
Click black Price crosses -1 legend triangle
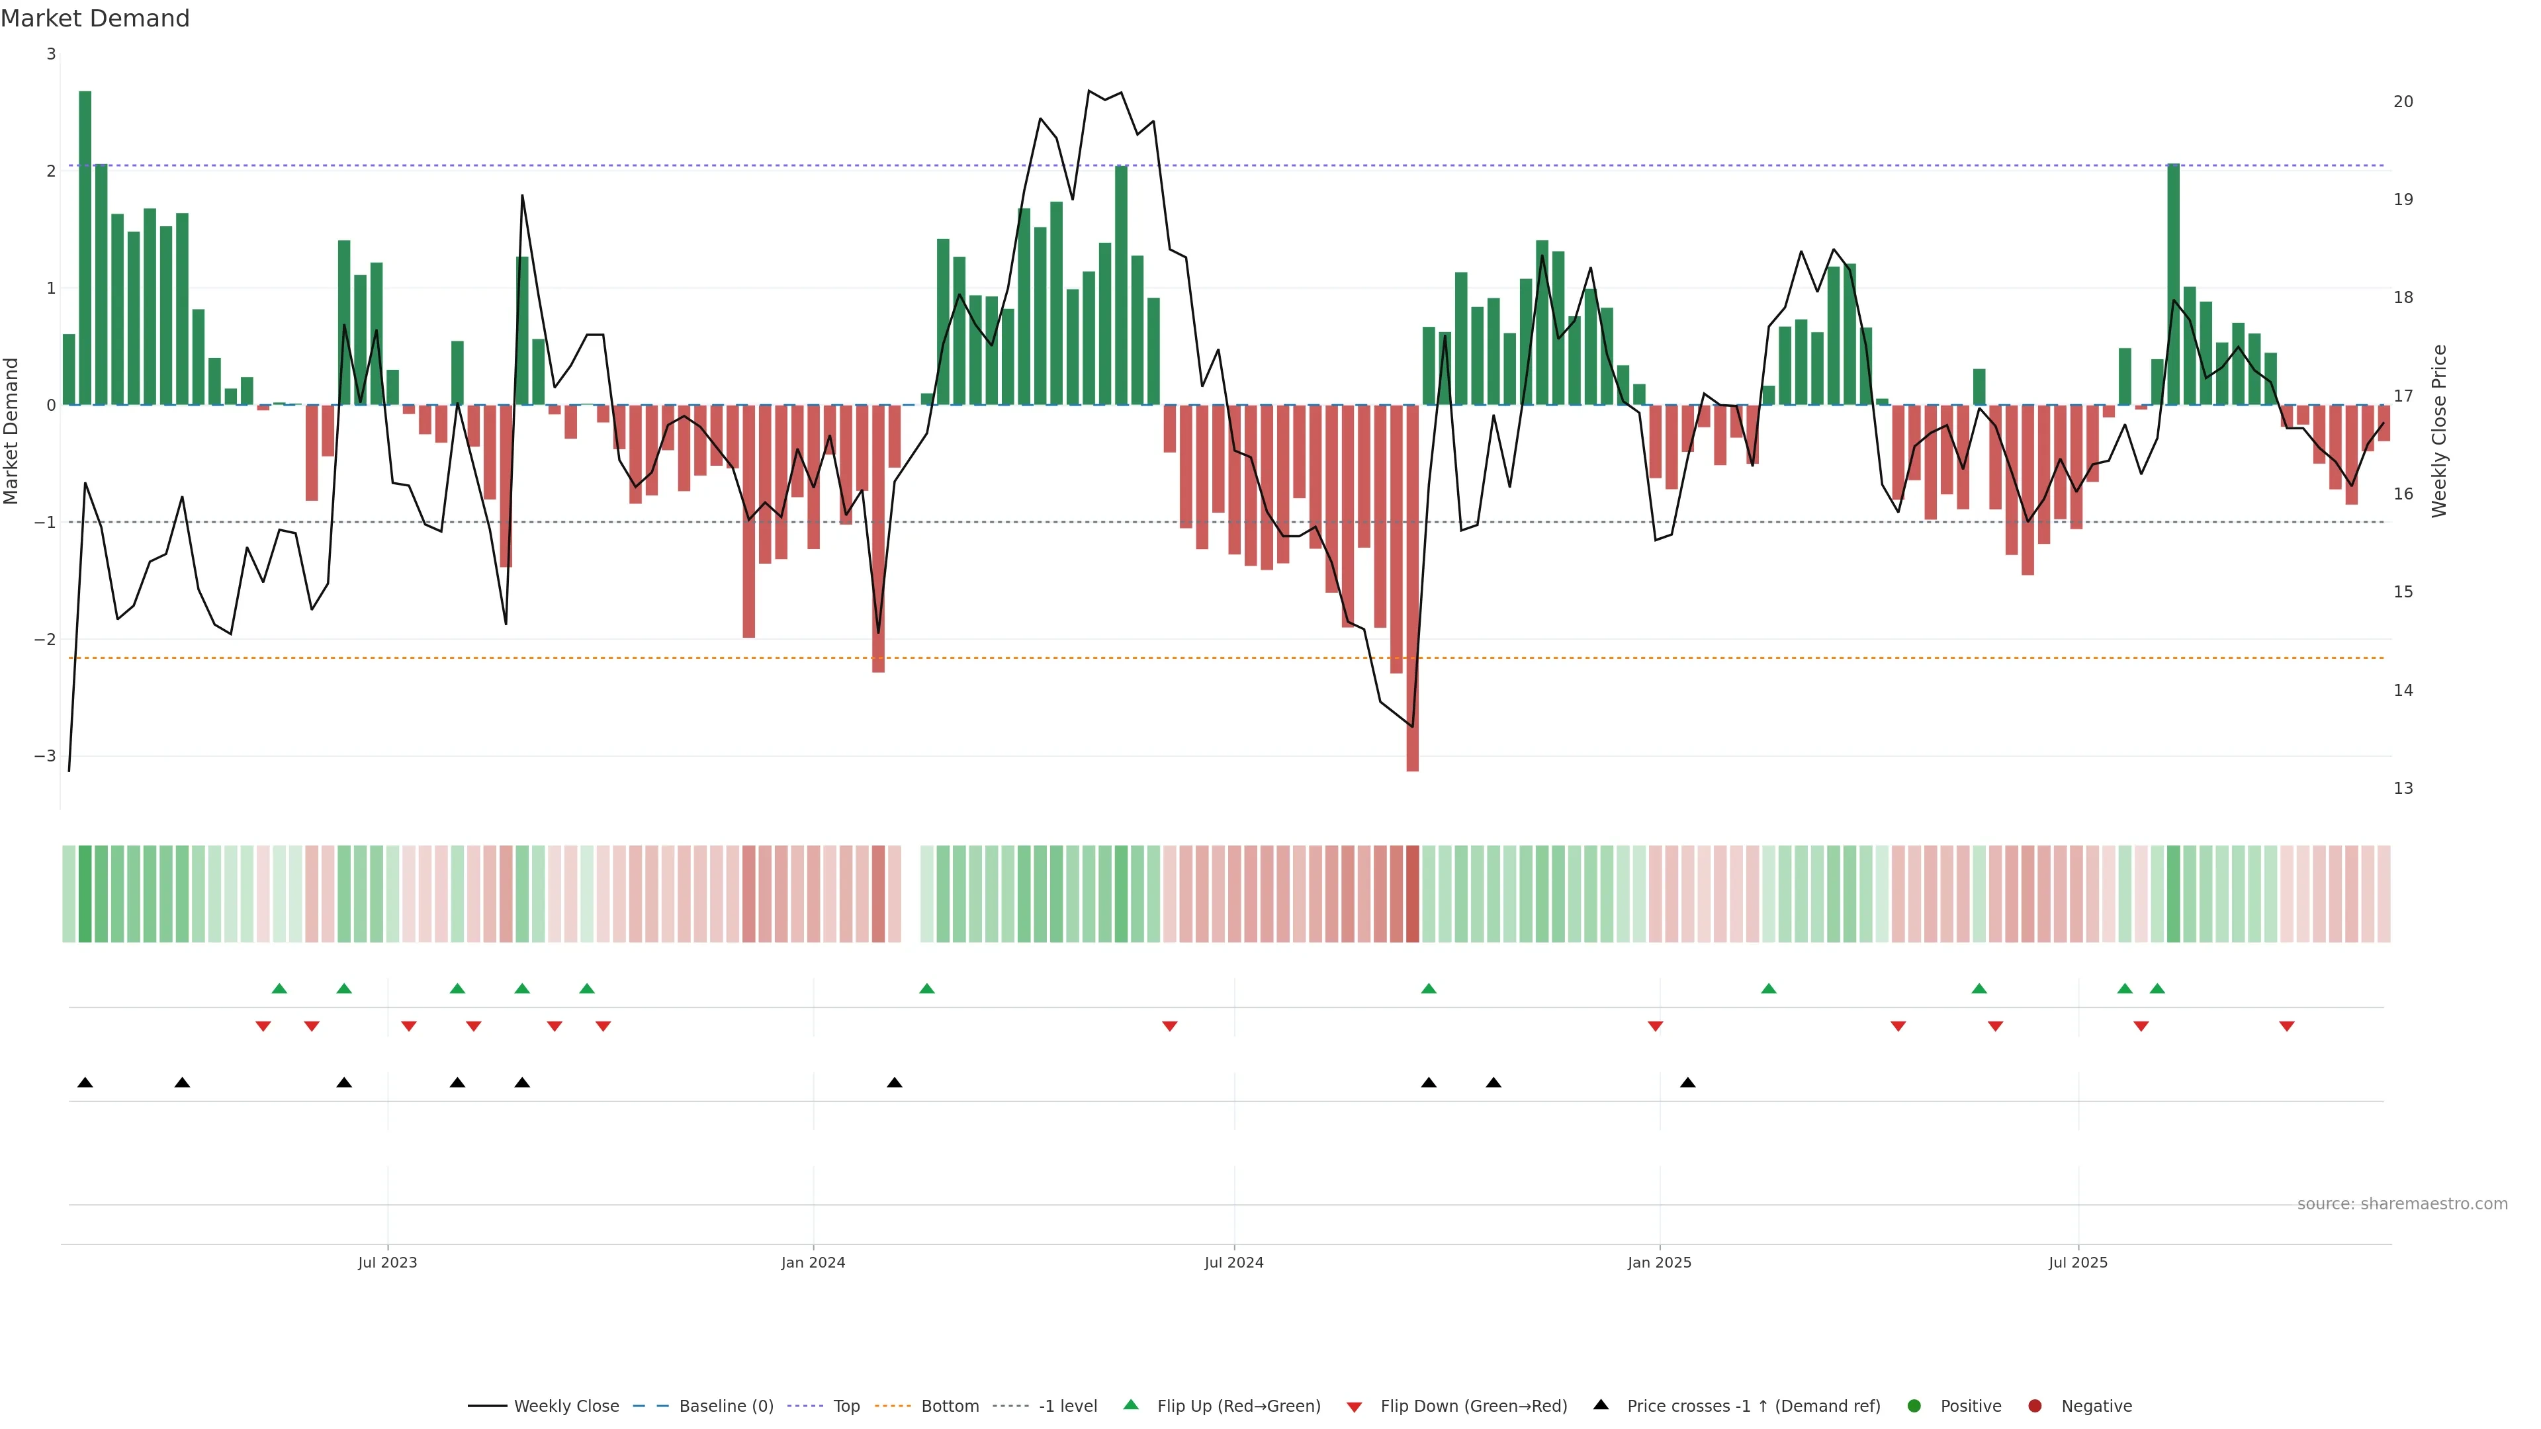pos(1601,1405)
